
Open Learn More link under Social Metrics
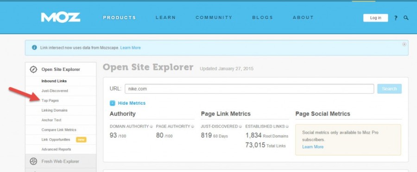point(313,147)
